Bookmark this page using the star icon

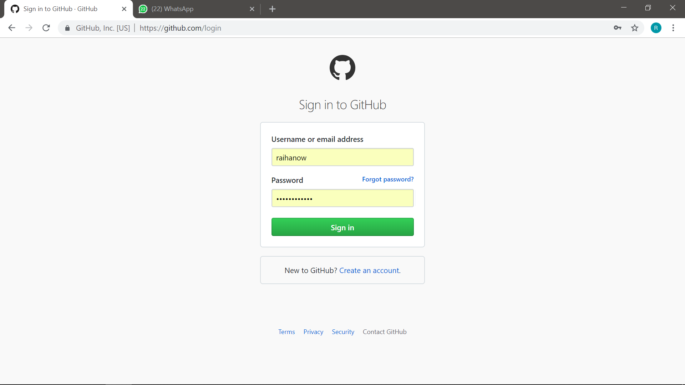point(635,28)
